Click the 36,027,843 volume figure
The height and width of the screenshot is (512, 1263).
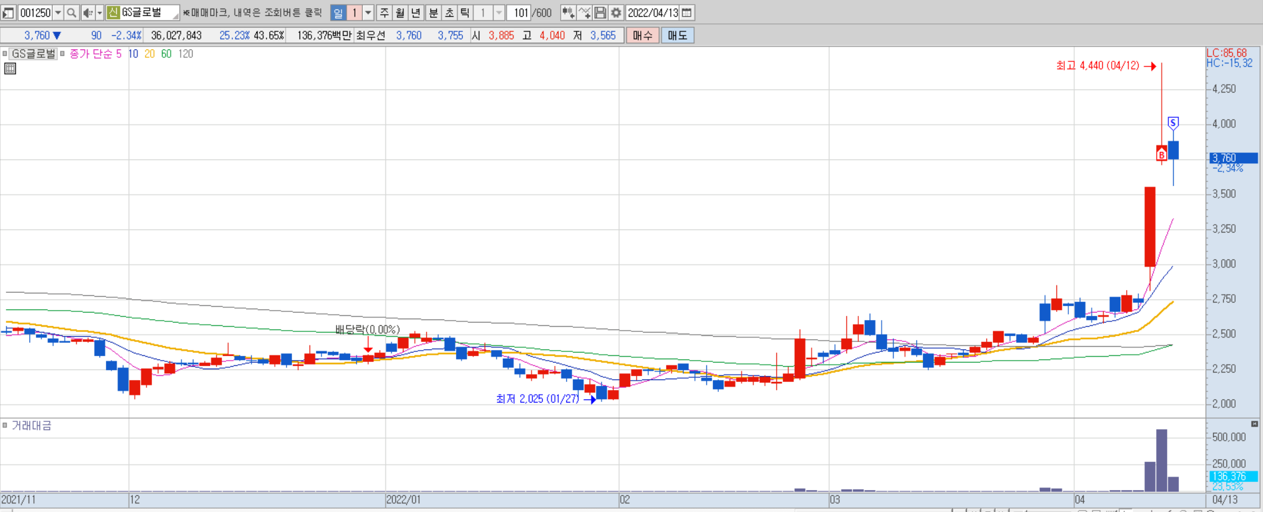[x=176, y=35]
